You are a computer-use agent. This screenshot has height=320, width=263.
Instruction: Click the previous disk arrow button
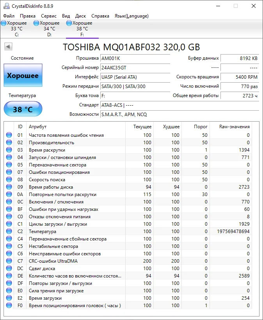click(8, 46)
